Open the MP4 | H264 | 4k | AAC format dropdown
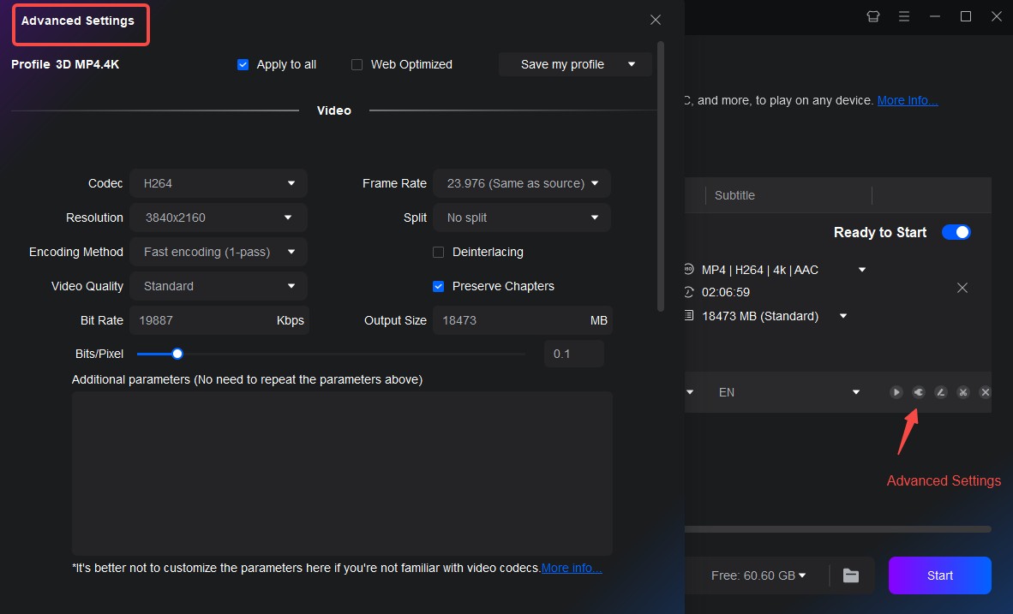The image size is (1013, 614). [x=860, y=269]
